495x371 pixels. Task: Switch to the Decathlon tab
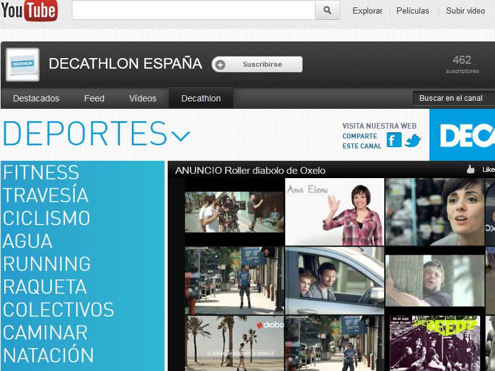201,98
